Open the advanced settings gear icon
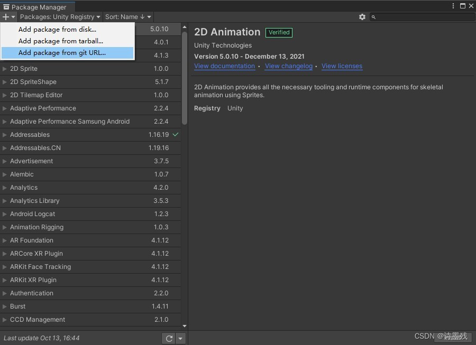 [362, 16]
